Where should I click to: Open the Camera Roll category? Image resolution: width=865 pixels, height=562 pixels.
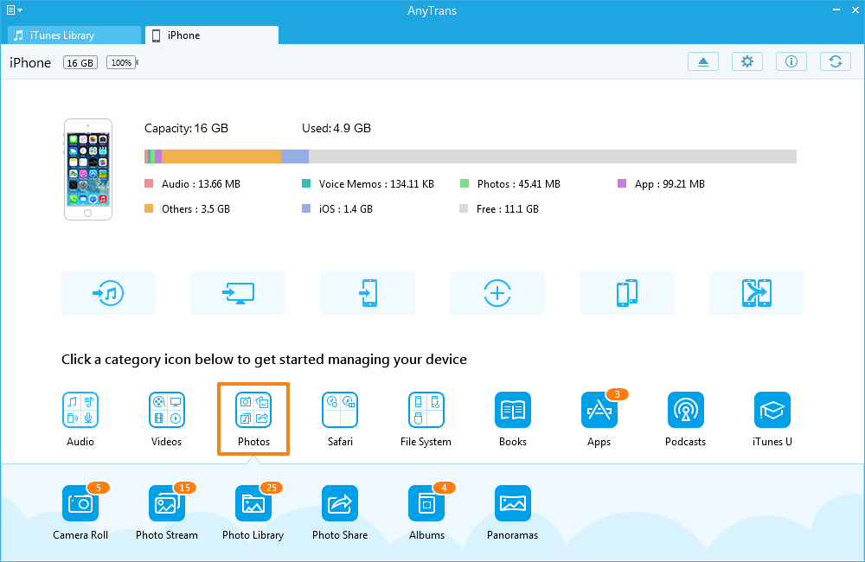pos(80,503)
